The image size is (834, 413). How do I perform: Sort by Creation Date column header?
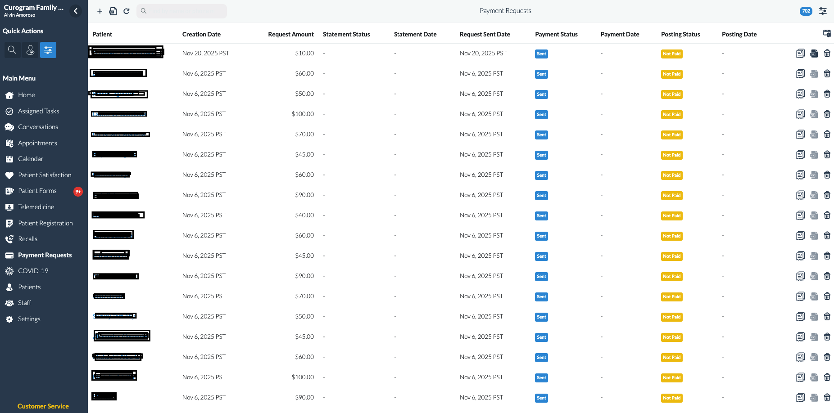coord(201,34)
